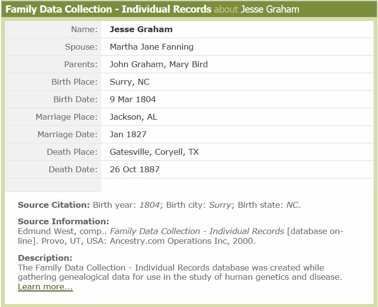Click the "Marriage Place:" field label
The width and height of the screenshot is (378, 307).
(x=67, y=117)
